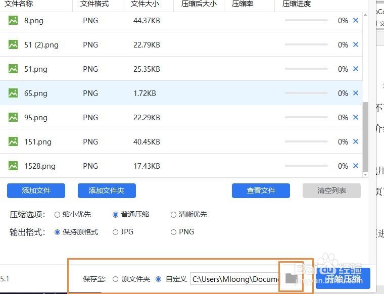Select 缩小优先 compression option
Viewport: 384px width, 294px height.
tap(57, 215)
